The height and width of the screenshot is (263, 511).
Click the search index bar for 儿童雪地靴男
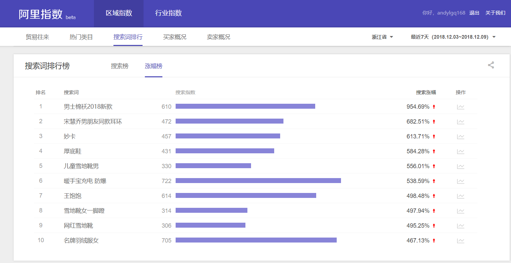coord(213,166)
